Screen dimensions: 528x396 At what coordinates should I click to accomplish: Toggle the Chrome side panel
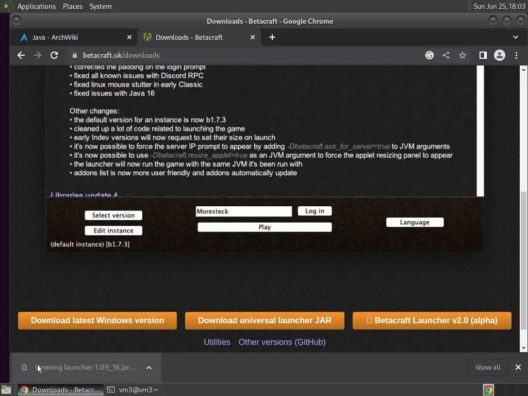click(x=483, y=55)
